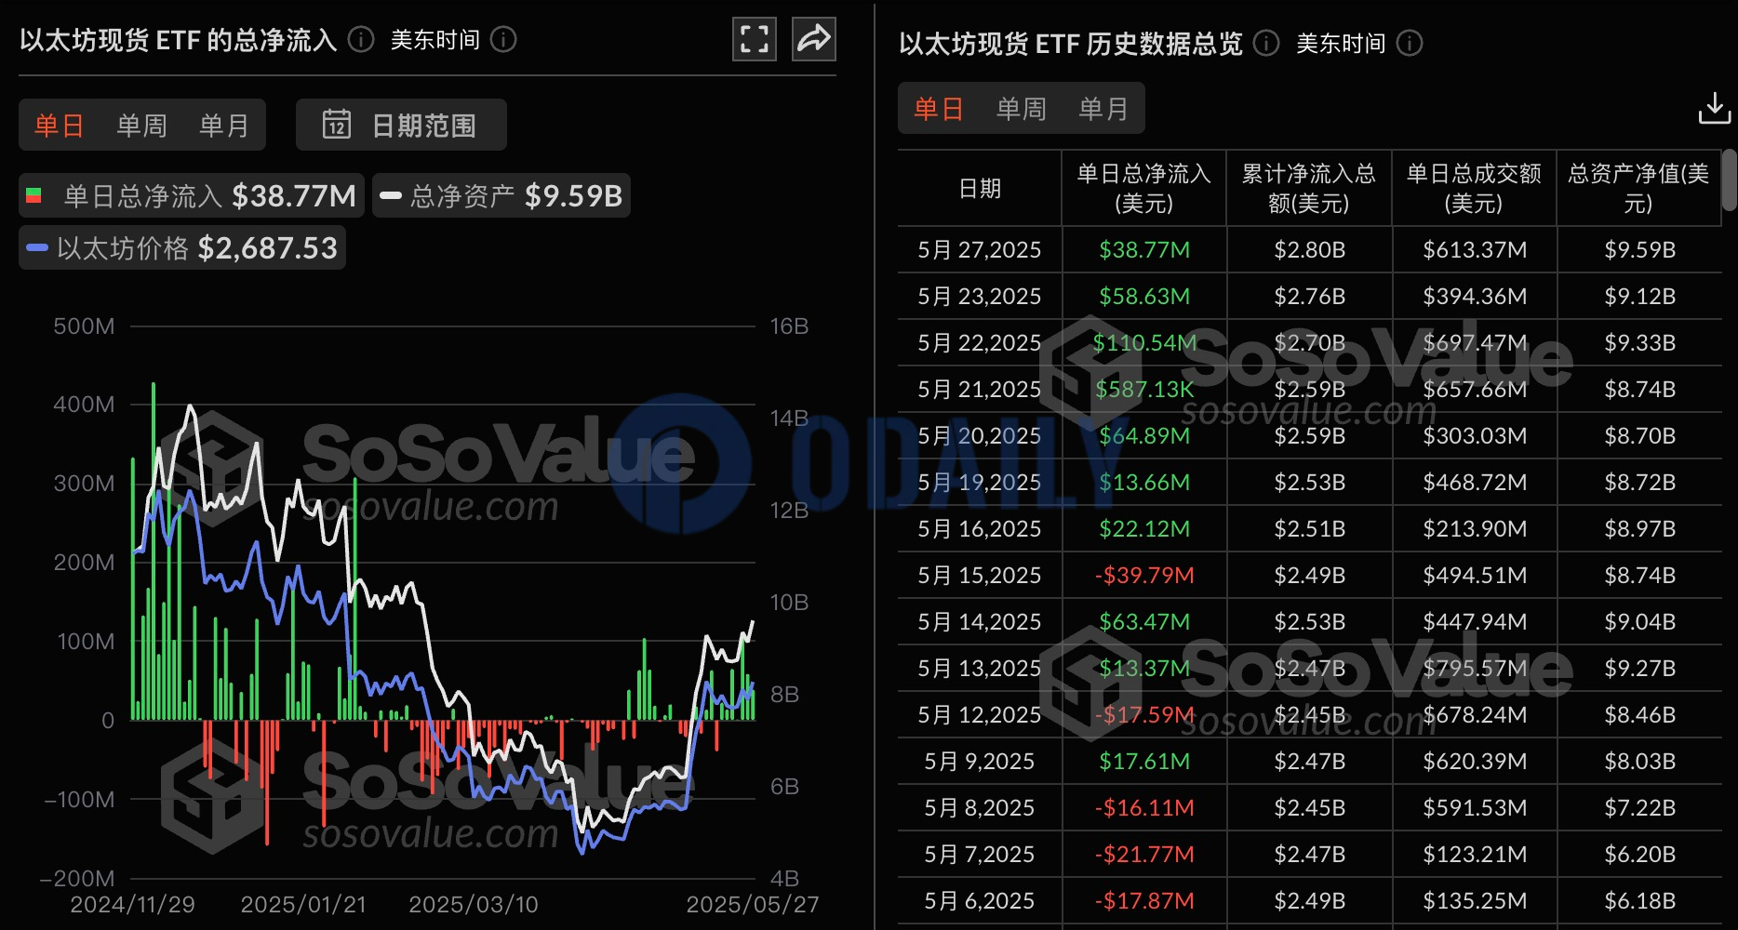This screenshot has height=930, width=1738.
Task: Open the 日期范围 date range picker
Action: [401, 125]
